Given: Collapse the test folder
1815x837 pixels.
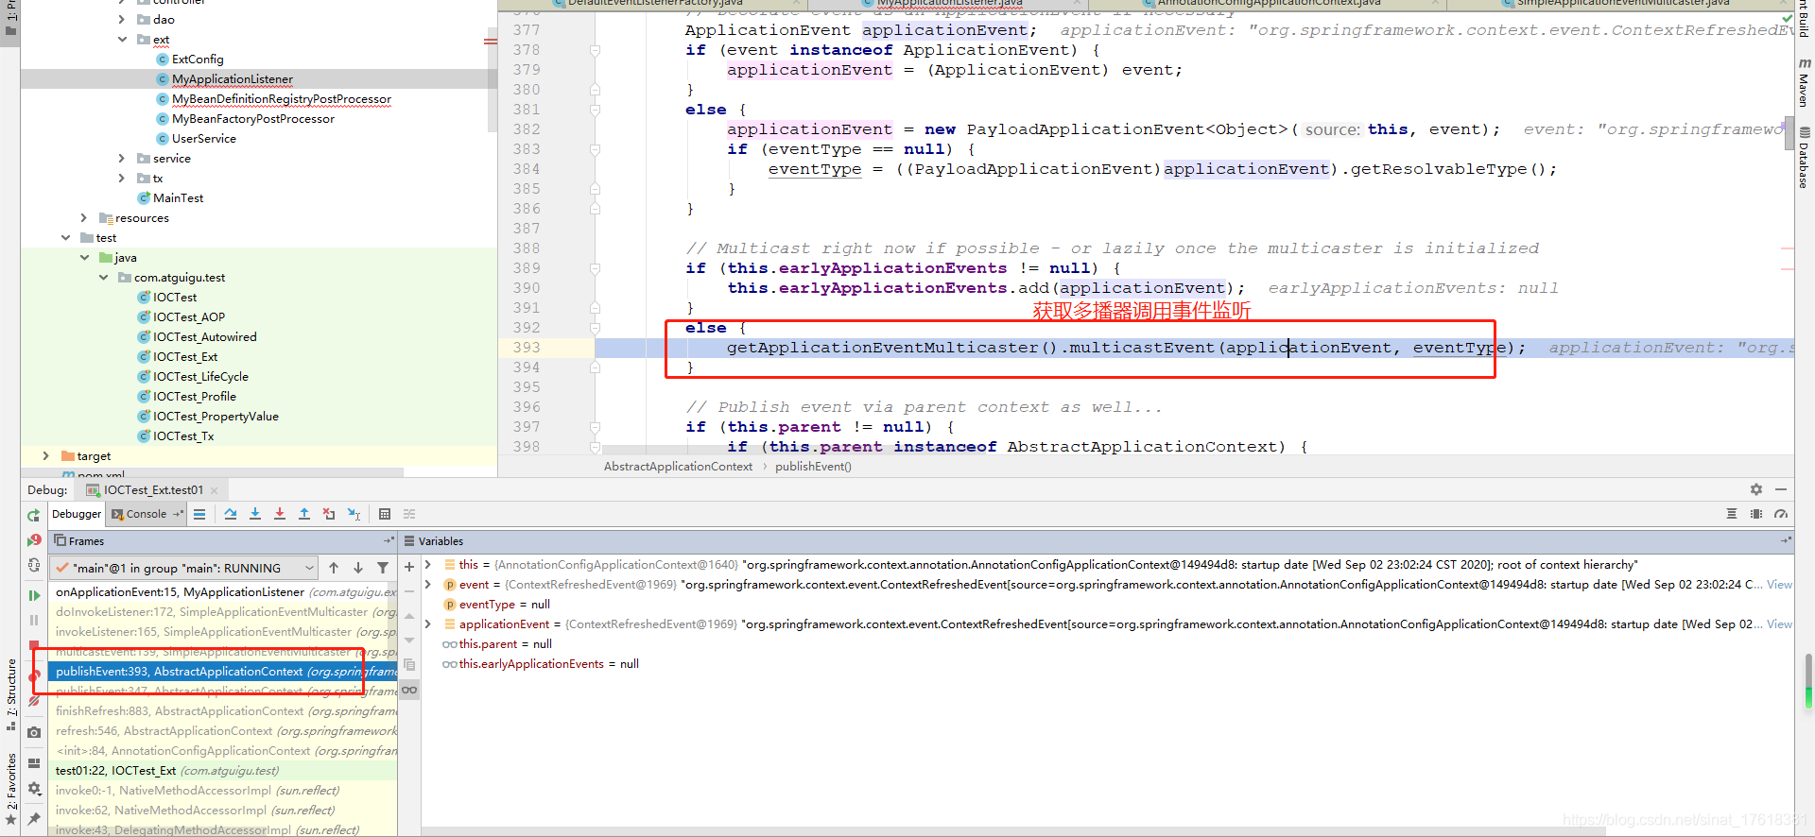Looking at the screenshot, I should coord(65,238).
